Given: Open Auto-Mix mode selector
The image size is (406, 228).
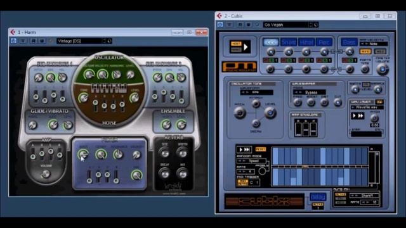Looking at the screenshot, I should (365, 196).
